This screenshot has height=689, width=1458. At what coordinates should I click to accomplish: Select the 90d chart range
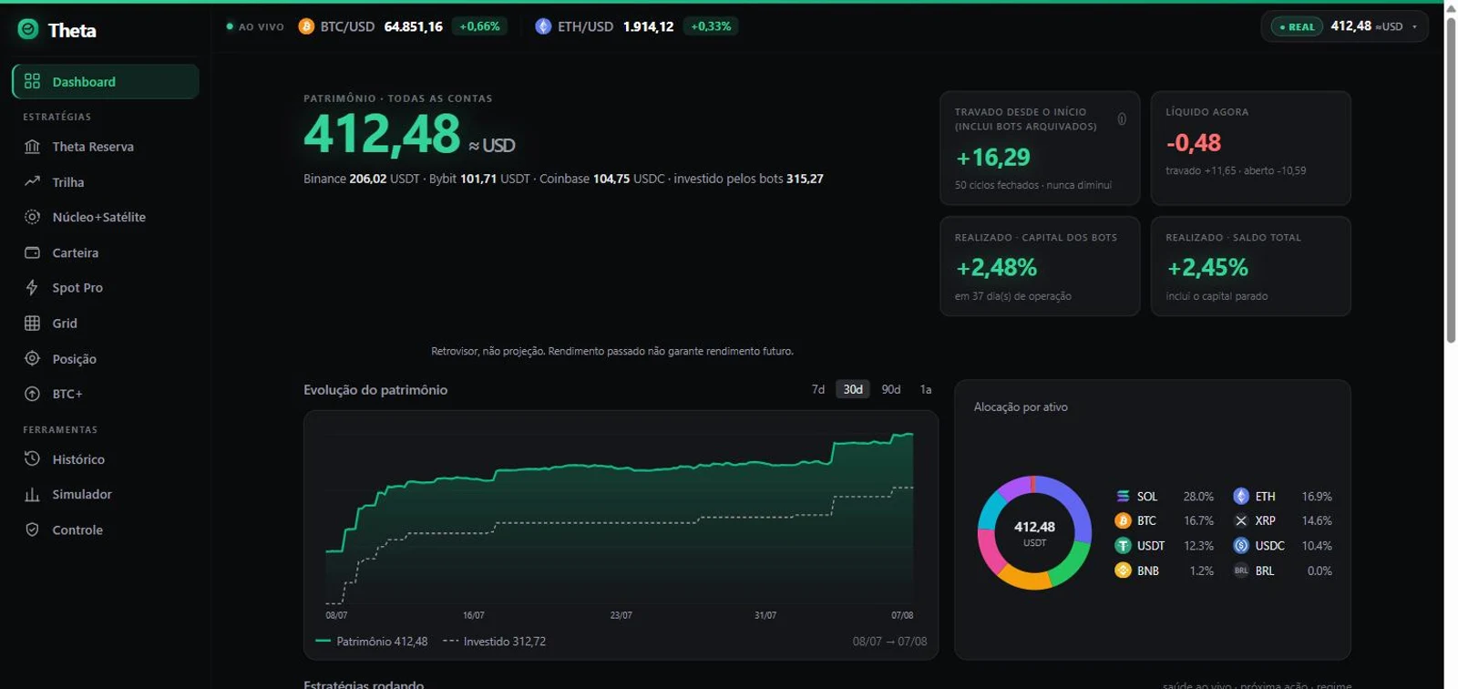891,389
